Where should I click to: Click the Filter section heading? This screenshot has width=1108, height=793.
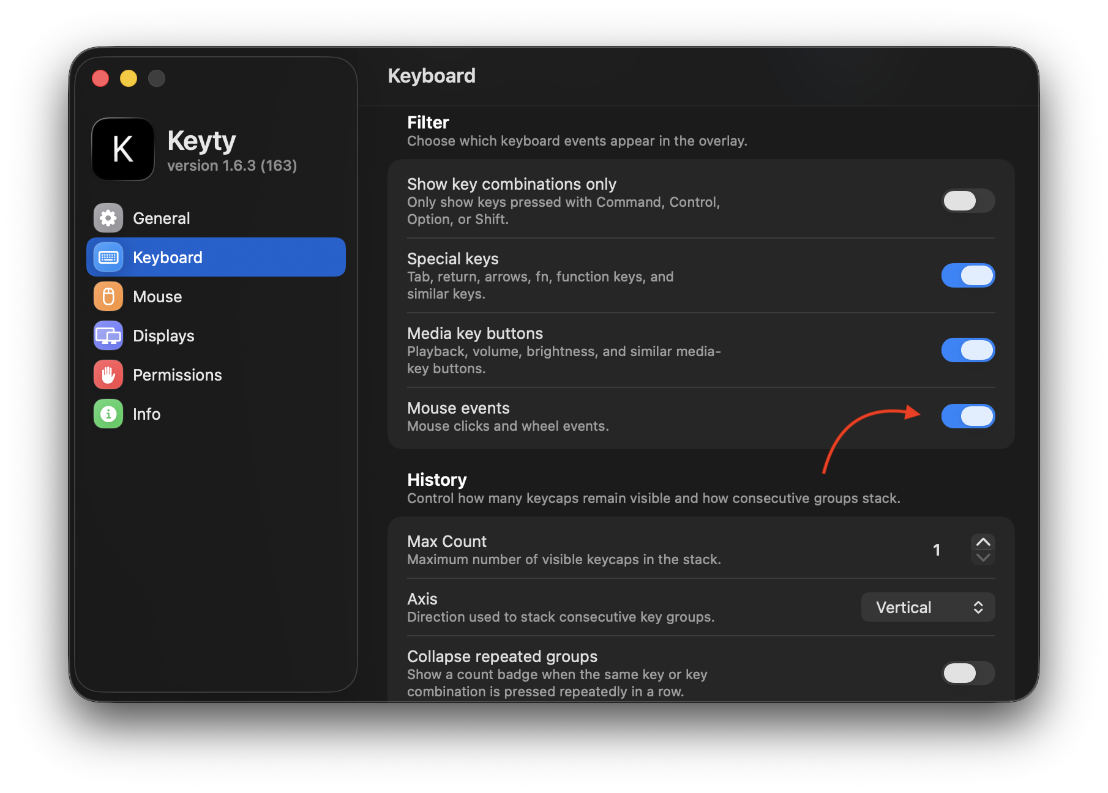(x=428, y=122)
